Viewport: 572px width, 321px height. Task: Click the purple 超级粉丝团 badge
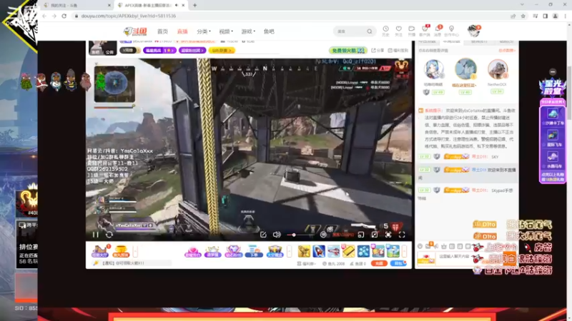click(x=192, y=50)
